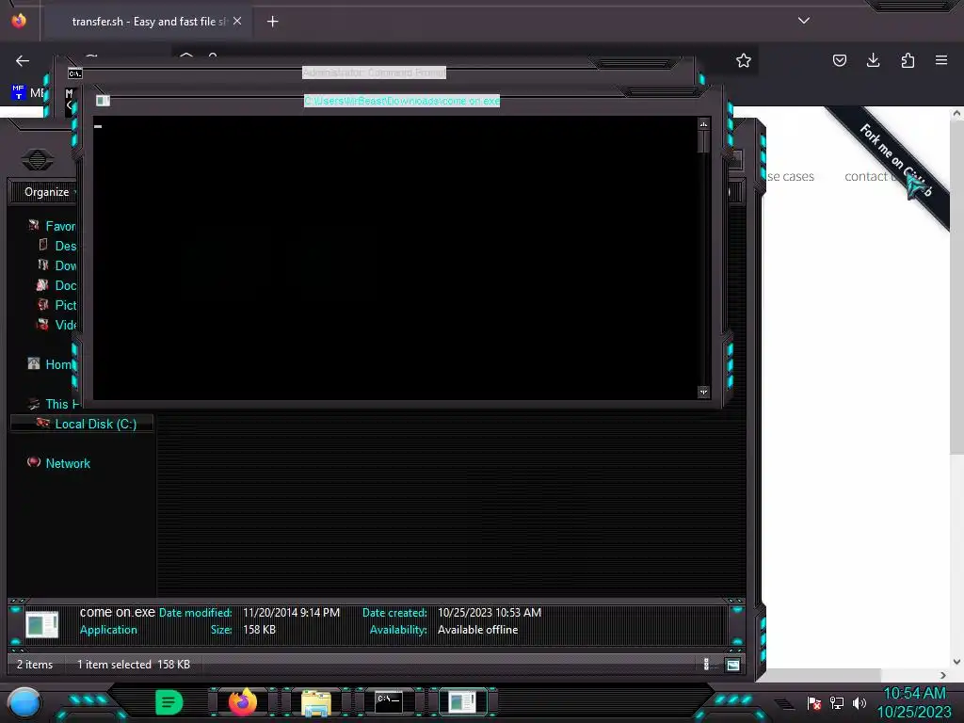The width and height of the screenshot is (964, 723).
Task: Switch Explorer to large icons view
Action: 732,665
